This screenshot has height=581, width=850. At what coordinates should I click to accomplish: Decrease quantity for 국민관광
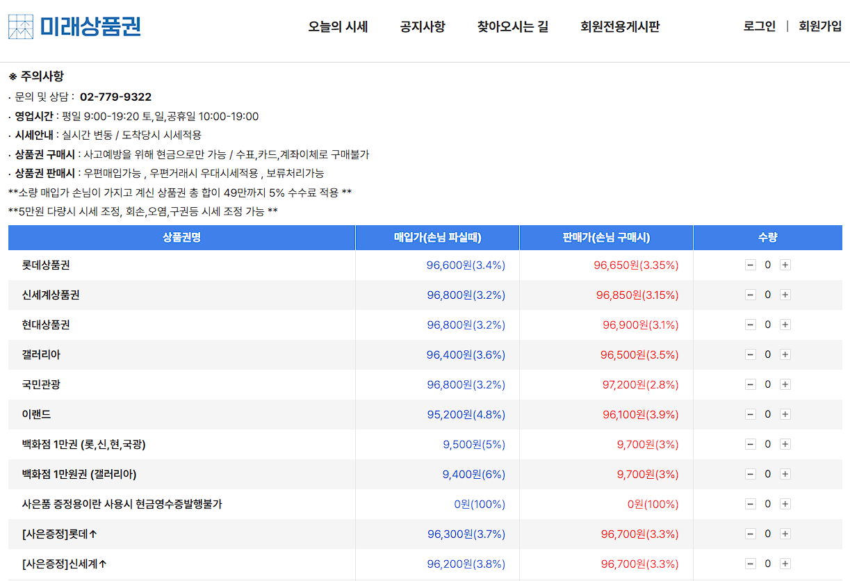tap(750, 384)
